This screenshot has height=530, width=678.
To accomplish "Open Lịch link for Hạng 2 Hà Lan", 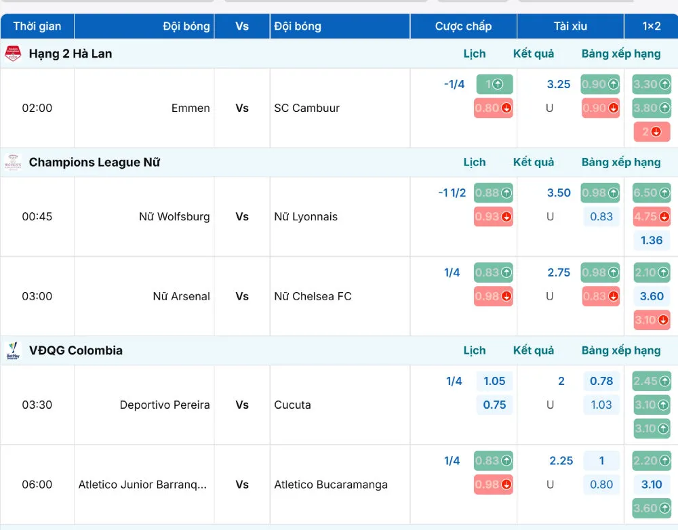I will click(x=475, y=54).
